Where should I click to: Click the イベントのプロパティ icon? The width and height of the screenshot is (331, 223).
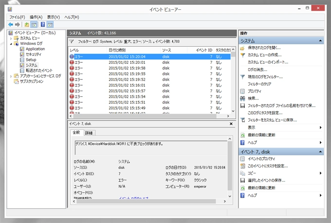click(x=242, y=159)
